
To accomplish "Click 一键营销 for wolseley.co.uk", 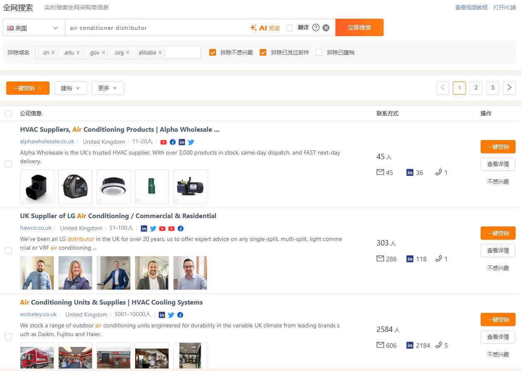I will pos(498,319).
